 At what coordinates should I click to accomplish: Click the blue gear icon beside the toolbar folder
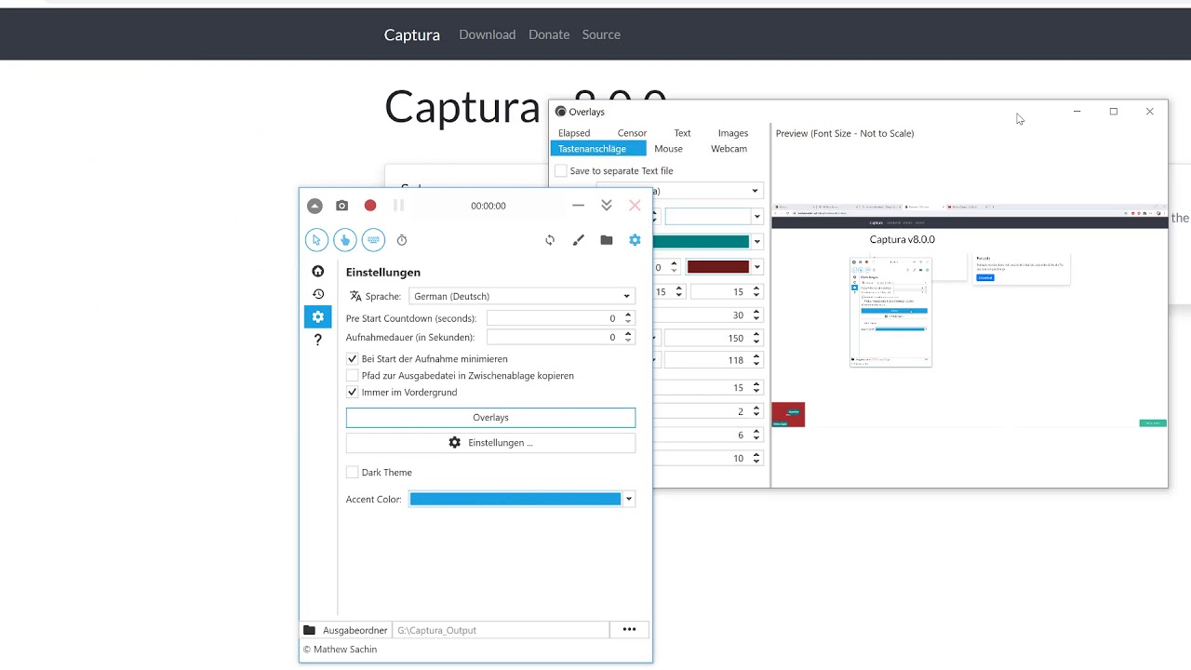tap(635, 240)
